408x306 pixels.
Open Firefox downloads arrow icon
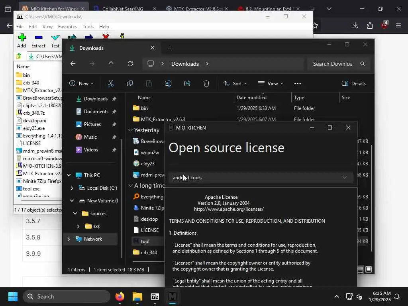click(355, 25)
